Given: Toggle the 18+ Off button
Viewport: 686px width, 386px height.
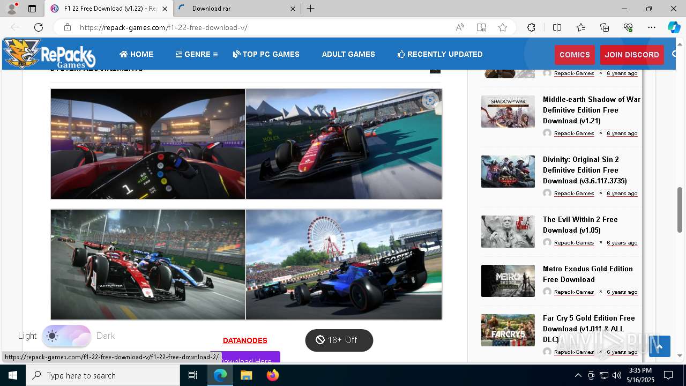Looking at the screenshot, I should click(339, 340).
